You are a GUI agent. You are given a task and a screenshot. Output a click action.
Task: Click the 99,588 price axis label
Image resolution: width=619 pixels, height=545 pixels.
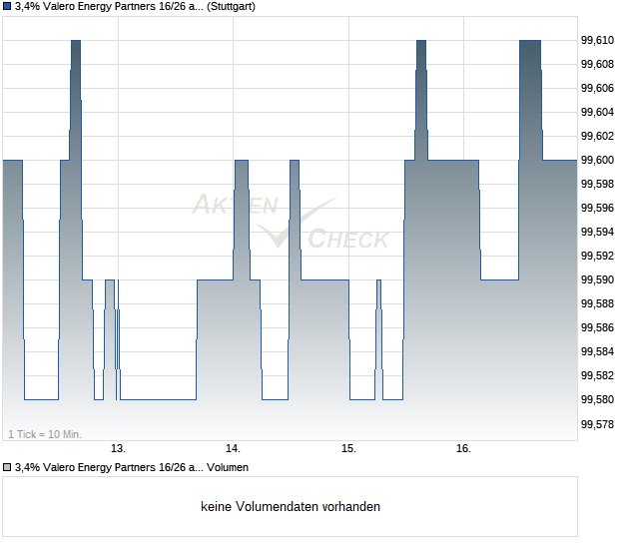point(597,303)
